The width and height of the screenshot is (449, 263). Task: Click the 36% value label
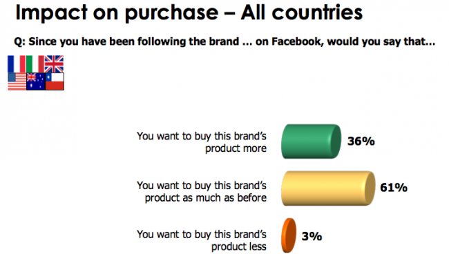pyautogui.click(x=361, y=141)
